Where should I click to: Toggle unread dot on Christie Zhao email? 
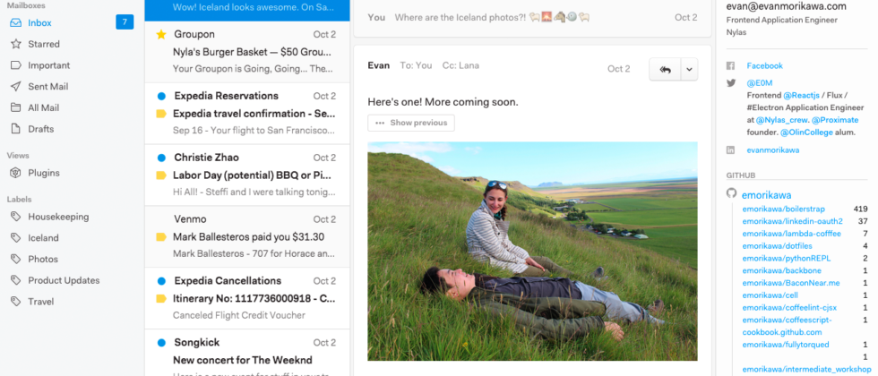(161, 158)
